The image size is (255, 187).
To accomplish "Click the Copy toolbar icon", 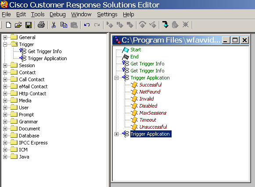I will click(x=64, y=25).
